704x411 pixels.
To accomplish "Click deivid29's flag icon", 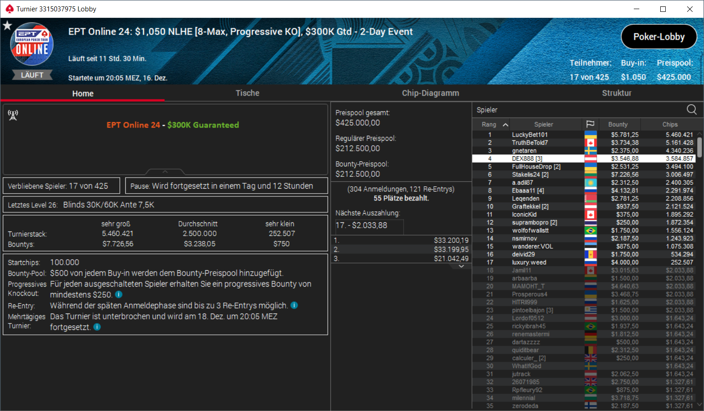I will pos(591,254).
